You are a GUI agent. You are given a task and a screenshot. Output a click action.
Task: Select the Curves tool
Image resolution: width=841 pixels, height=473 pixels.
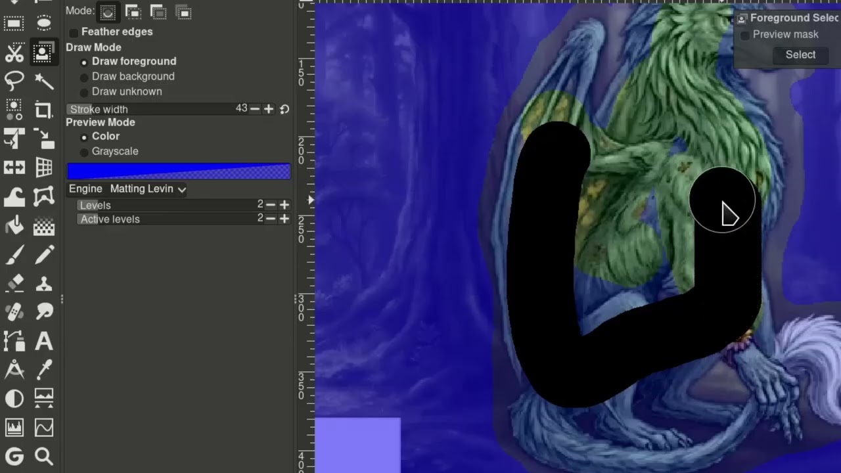pos(44,428)
